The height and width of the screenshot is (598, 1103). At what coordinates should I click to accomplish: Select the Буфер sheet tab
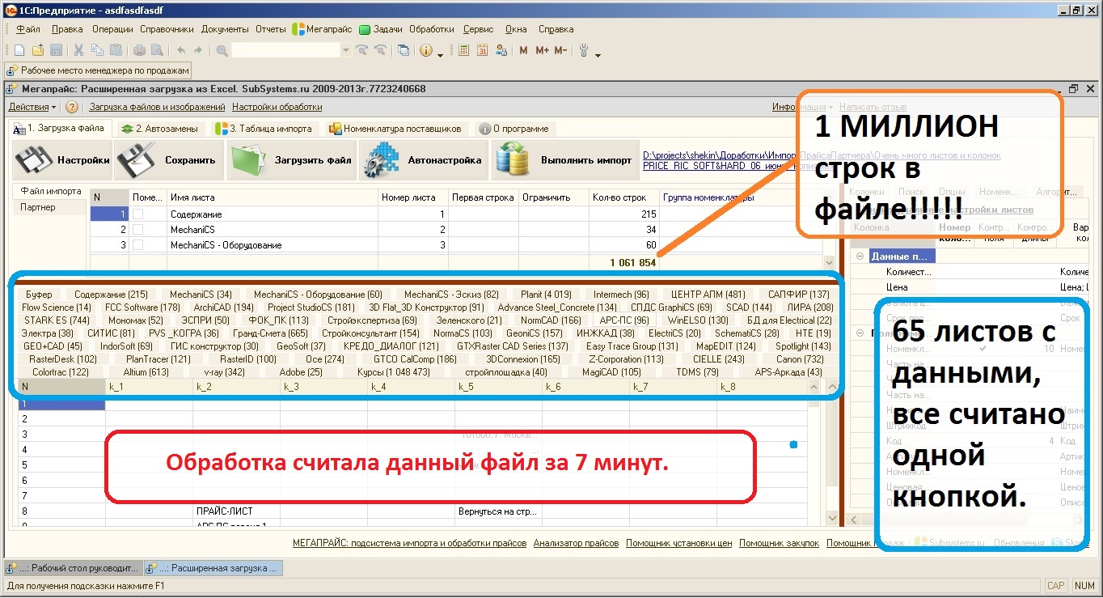39,295
